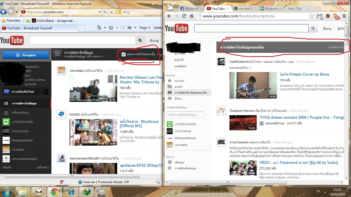The image size is (351, 197).
Task: Select LOVEiSCHANNEL in Chrome sidebar
Action: (186, 124)
